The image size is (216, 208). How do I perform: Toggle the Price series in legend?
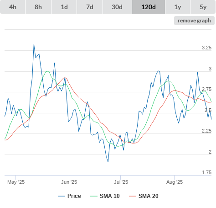tap(69, 196)
